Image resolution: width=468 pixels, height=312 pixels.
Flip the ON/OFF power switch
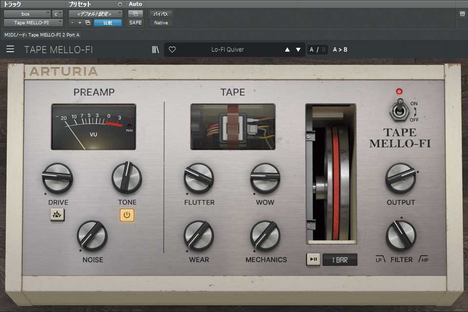tap(400, 111)
